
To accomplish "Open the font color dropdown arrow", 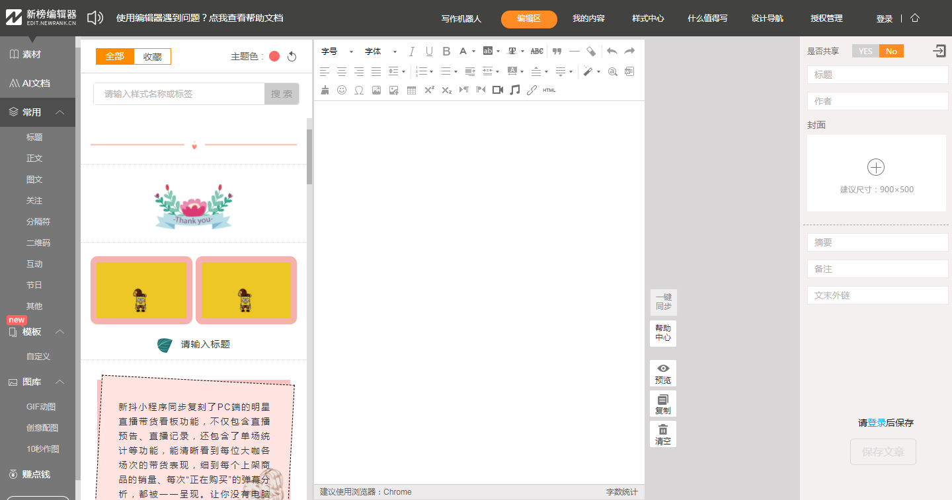I will pos(474,52).
